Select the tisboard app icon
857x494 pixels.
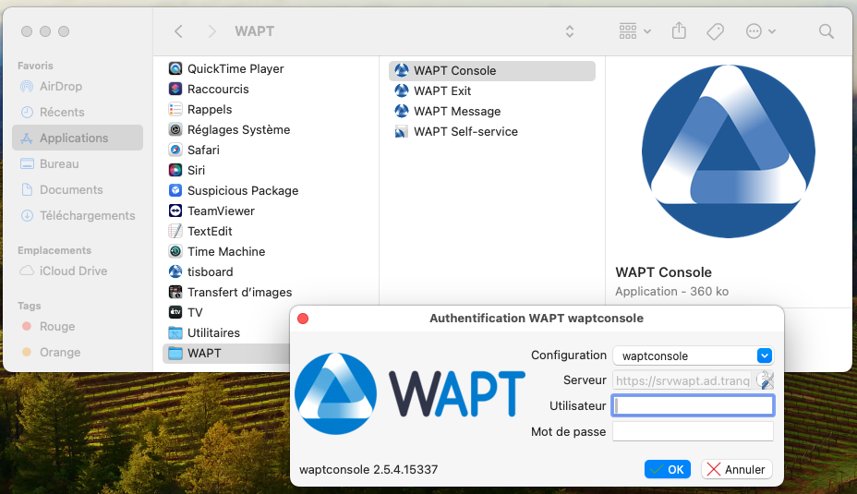175,271
